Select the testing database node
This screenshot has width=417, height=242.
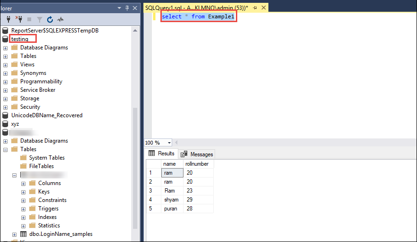[x=20, y=39]
